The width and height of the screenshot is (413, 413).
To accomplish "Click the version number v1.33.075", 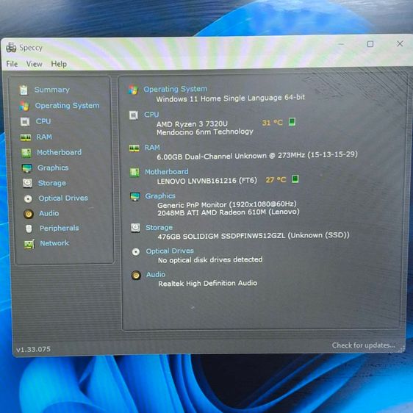I will coord(33,349).
